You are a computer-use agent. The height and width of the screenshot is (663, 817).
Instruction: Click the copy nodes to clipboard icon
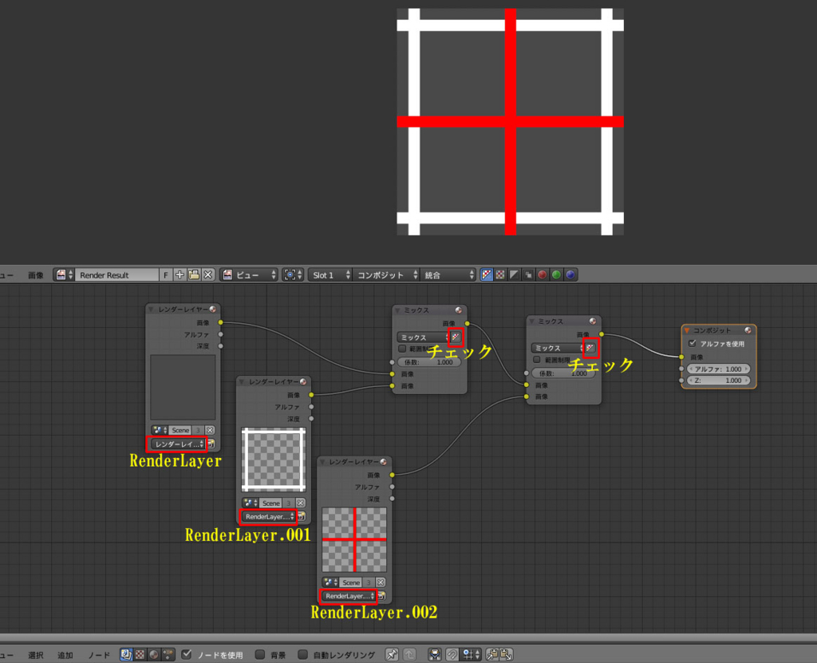(x=492, y=655)
